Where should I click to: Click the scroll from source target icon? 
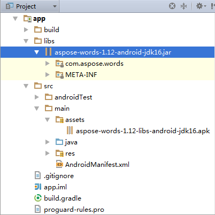pyautogui.click(x=172, y=6)
